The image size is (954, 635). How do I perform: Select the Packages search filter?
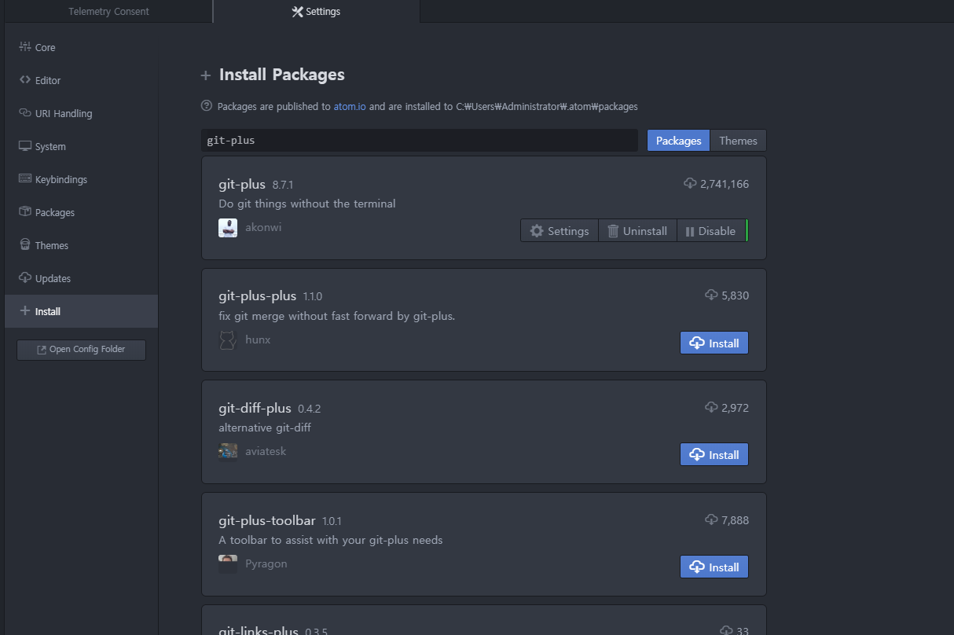click(678, 141)
